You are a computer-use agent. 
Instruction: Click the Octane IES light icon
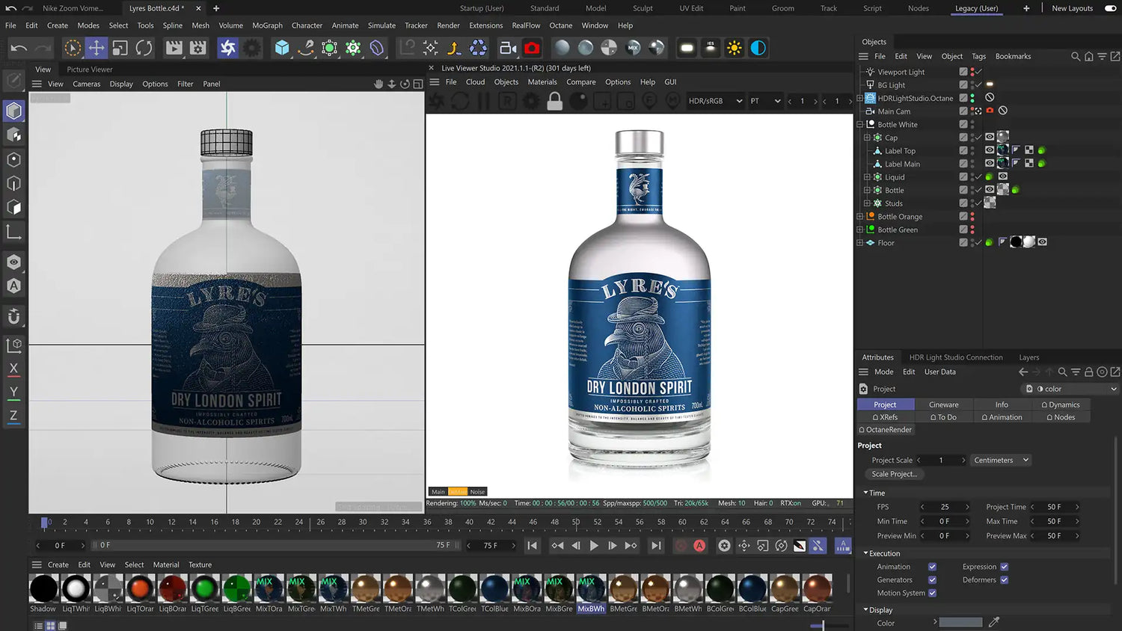tap(711, 48)
